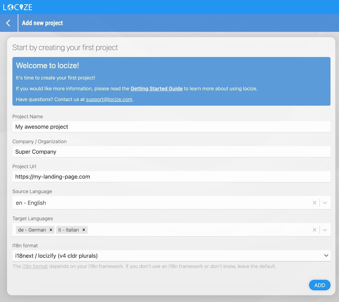Open the Getting Started Guide link
Viewport: 339px width, 302px height.
(x=157, y=89)
